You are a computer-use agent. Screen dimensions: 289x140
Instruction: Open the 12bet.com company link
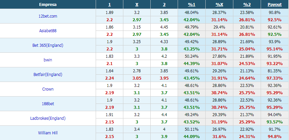tap(48, 16)
